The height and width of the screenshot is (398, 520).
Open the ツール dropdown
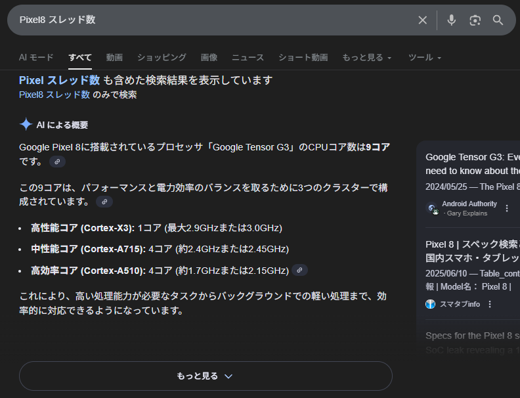[425, 57]
